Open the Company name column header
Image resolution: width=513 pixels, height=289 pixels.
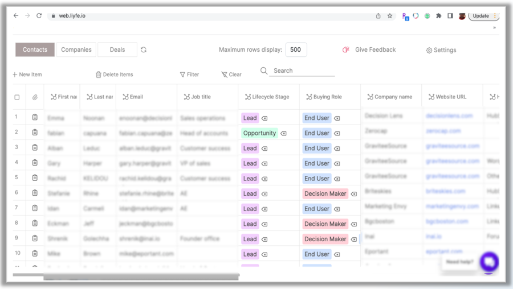pyautogui.click(x=390, y=97)
